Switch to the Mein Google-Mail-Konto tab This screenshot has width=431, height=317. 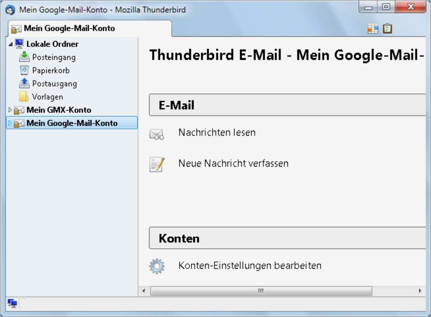(x=90, y=28)
